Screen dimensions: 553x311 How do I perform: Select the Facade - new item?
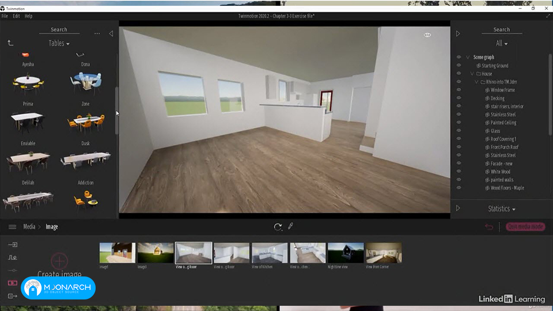[x=502, y=164]
